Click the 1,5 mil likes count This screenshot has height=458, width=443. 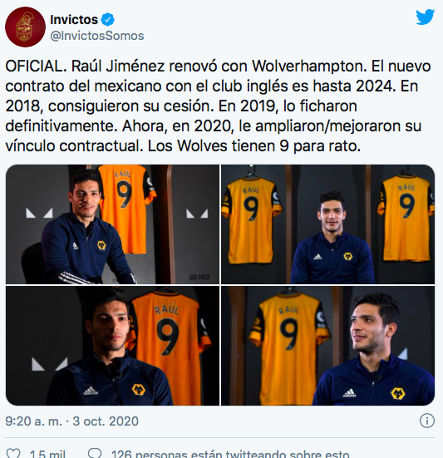pyautogui.click(x=47, y=454)
